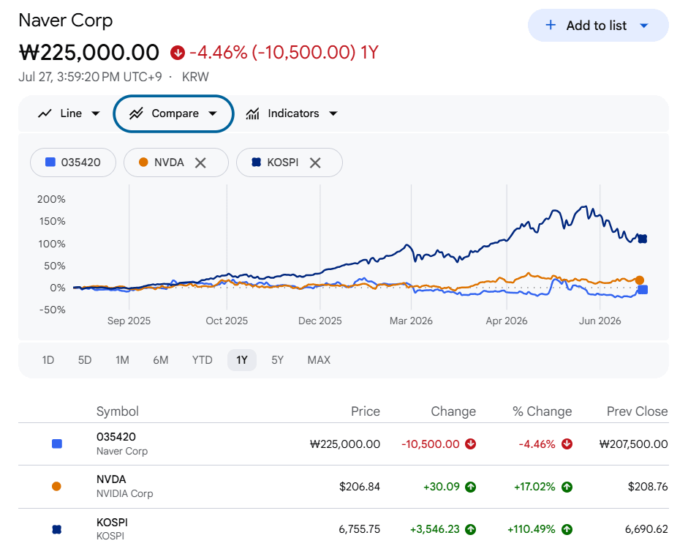Click the Symbol column header

(x=117, y=411)
